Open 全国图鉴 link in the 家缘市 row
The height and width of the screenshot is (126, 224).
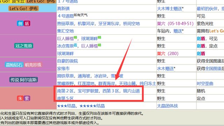213,69
